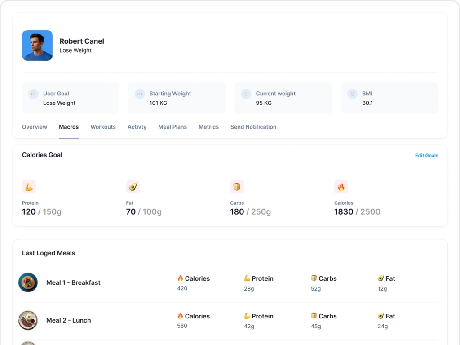This screenshot has width=460, height=345.
Task: Click the muscle icon in Breakfast row
Action: coord(247,278)
